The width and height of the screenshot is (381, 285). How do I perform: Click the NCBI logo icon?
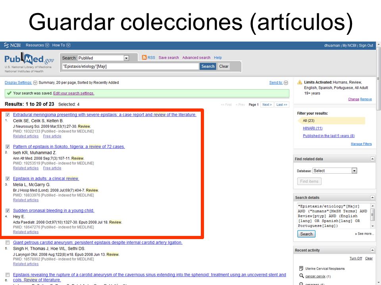pyautogui.click(x=6, y=45)
